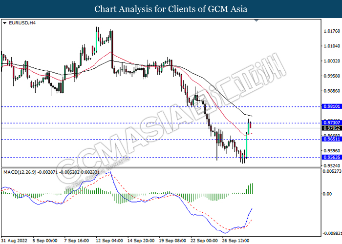Select the 0.96511 horizontal level label
The height and width of the screenshot is (244, 342).
click(331, 139)
